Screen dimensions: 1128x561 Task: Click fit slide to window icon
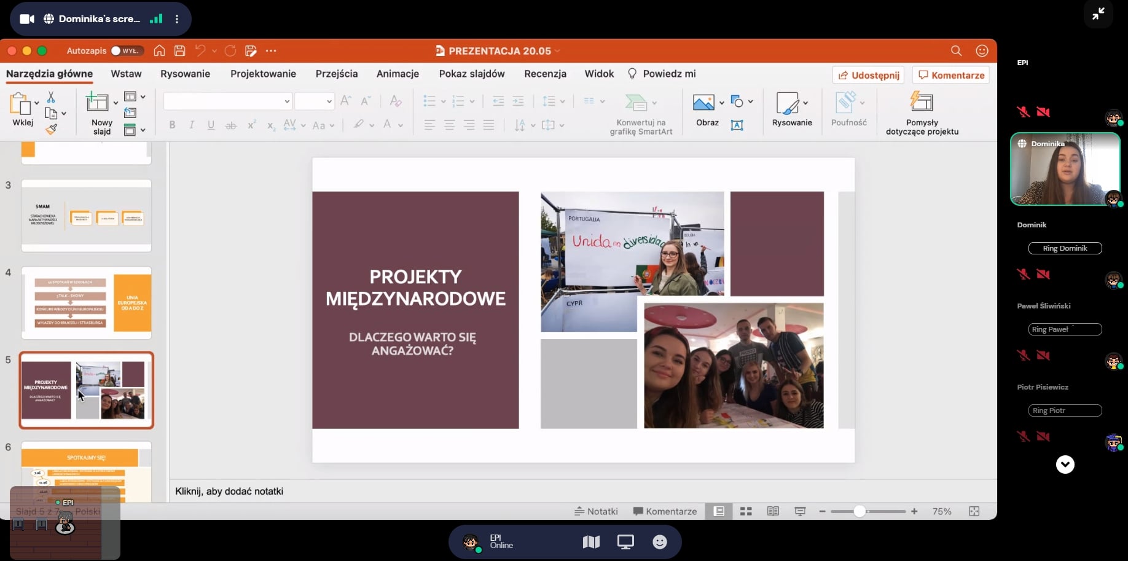(x=974, y=511)
